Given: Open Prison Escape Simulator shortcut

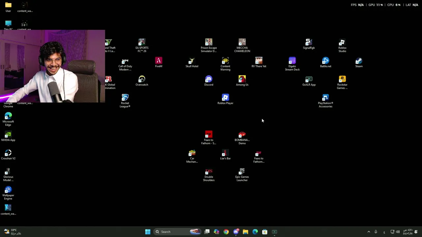Looking at the screenshot, I should pyautogui.click(x=209, y=45).
